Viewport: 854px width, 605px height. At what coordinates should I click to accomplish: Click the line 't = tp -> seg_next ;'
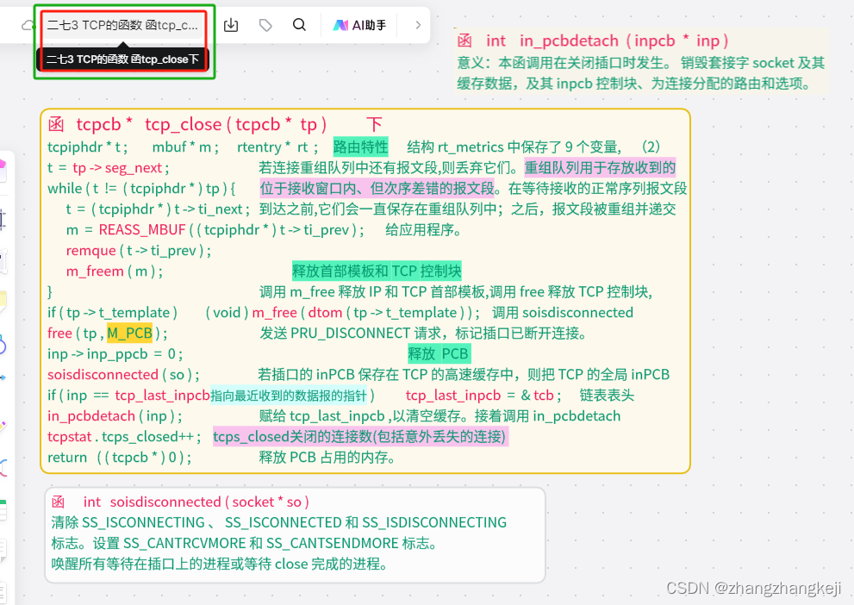click(109, 168)
